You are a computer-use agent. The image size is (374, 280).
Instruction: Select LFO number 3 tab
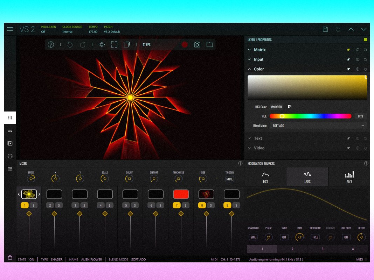point(323,249)
